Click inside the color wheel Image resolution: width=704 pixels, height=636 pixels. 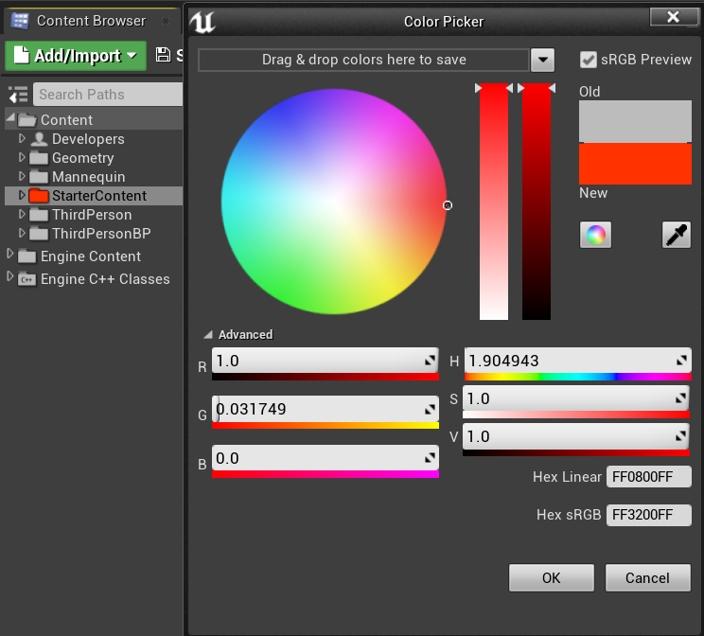[x=334, y=202]
